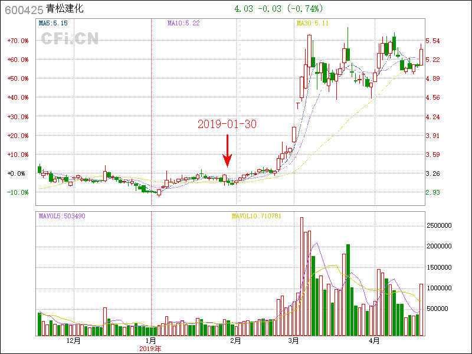Select the MAVOL10:710781 volume label
472x354 pixels.
pos(256,216)
